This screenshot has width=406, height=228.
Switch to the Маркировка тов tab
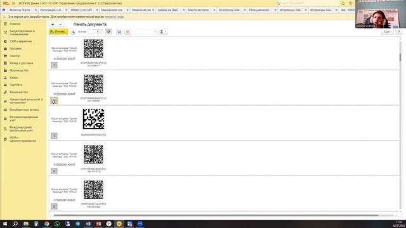112,10
